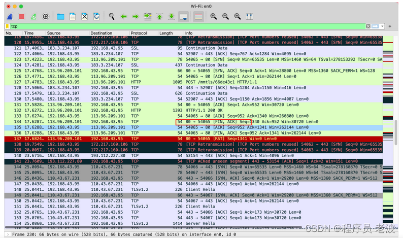Reload the capture file icon
Image resolution: width=403 pixels, height=238 pixels.
(96, 17)
